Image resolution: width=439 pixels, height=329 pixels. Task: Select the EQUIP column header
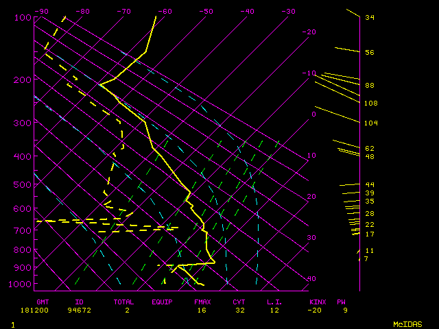click(163, 302)
